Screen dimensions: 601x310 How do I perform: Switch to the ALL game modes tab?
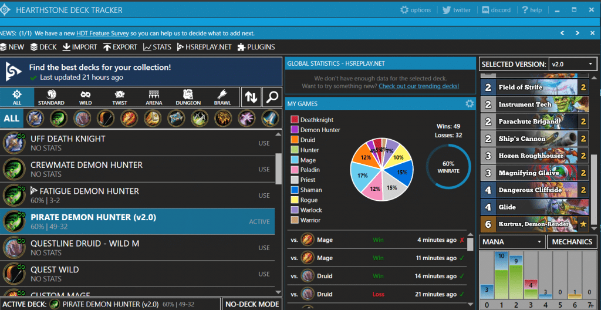coord(17,97)
